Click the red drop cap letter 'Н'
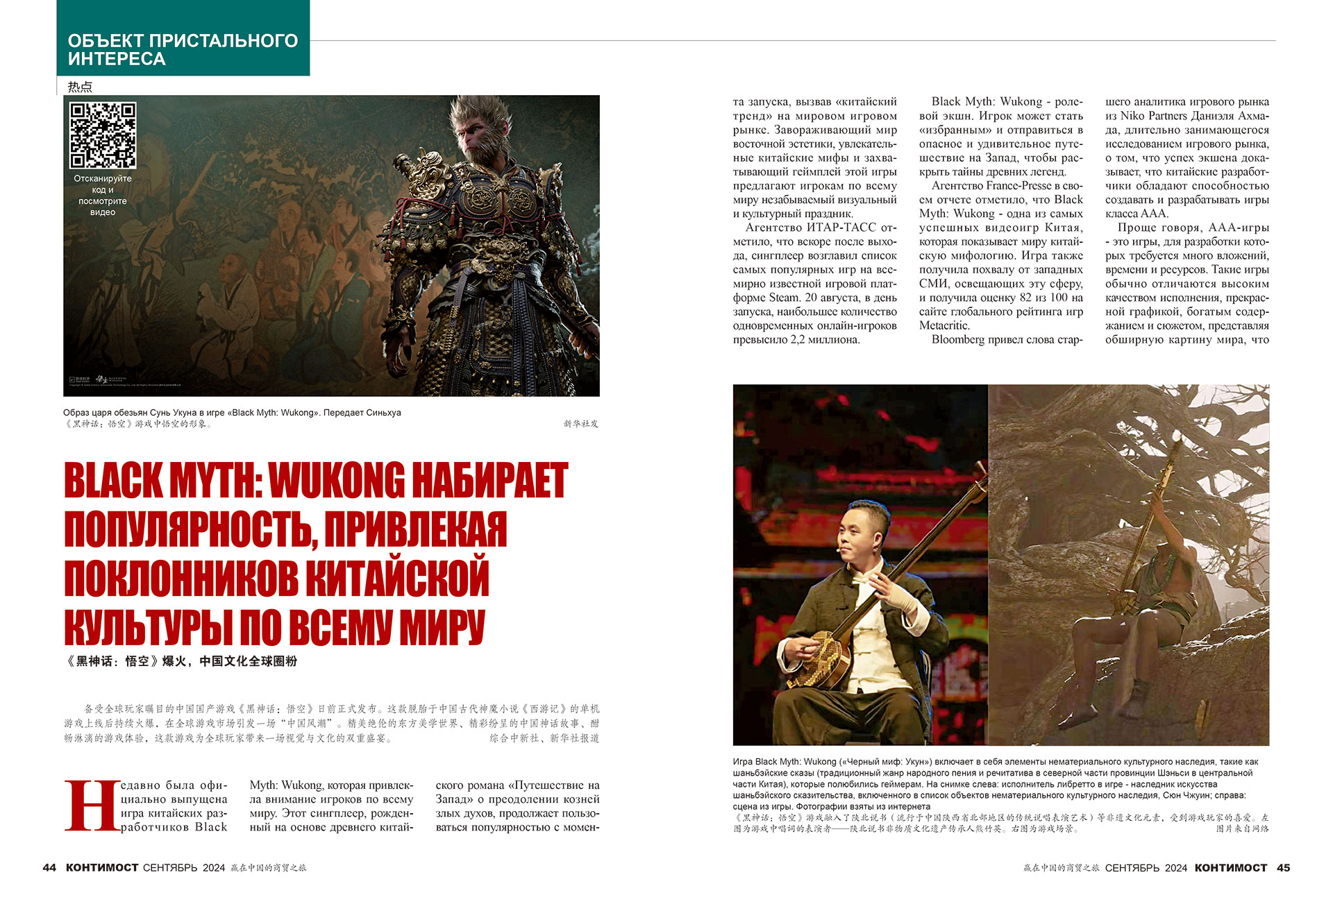The image size is (1333, 904). [92, 806]
